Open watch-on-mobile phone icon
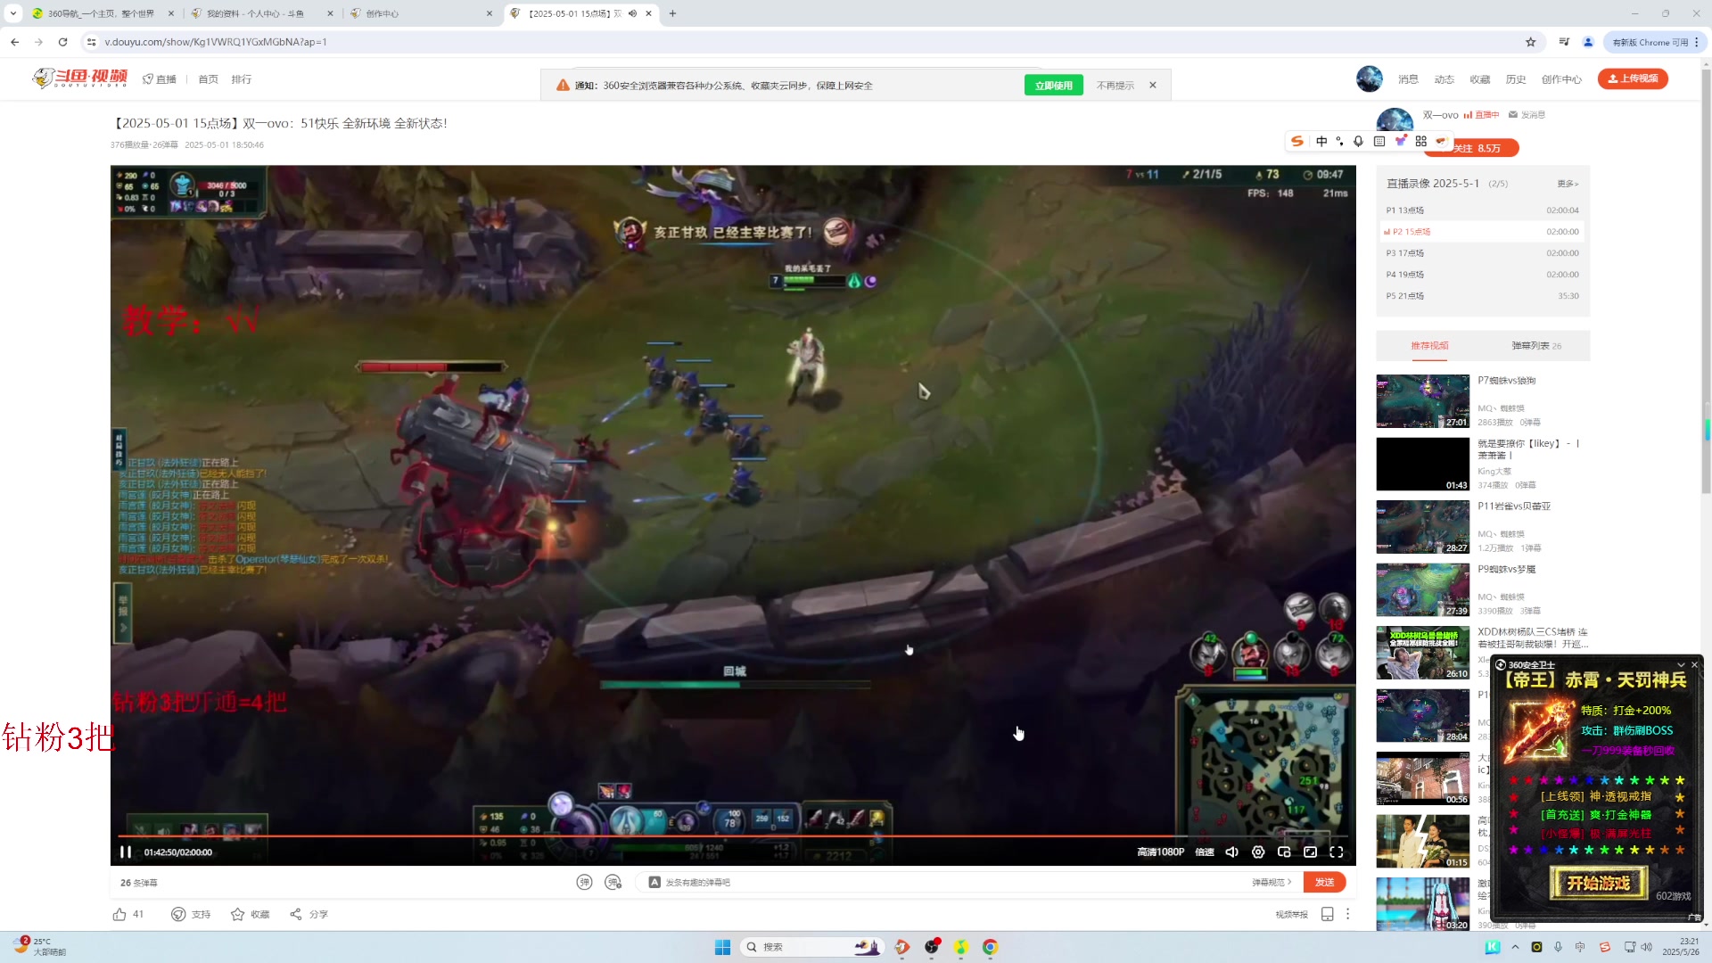This screenshot has width=1712, height=963. coord(1327,914)
